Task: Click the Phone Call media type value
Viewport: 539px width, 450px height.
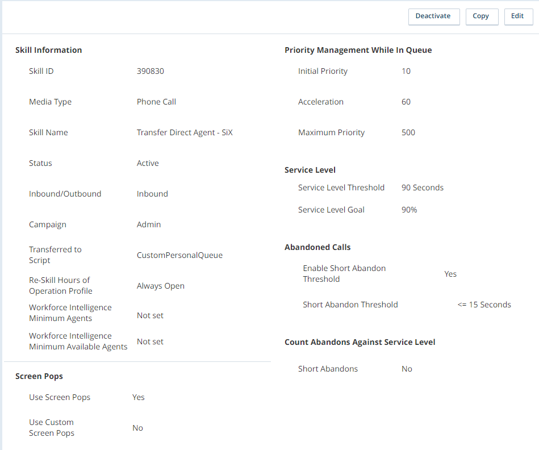Action: point(156,102)
